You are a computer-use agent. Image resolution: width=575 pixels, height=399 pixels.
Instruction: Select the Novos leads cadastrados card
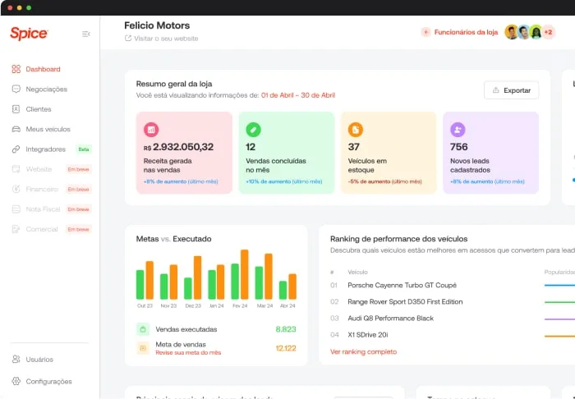(x=490, y=153)
